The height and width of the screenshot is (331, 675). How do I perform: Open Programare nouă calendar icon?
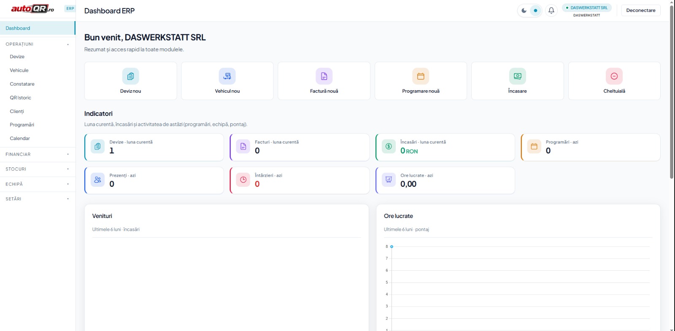(x=421, y=76)
